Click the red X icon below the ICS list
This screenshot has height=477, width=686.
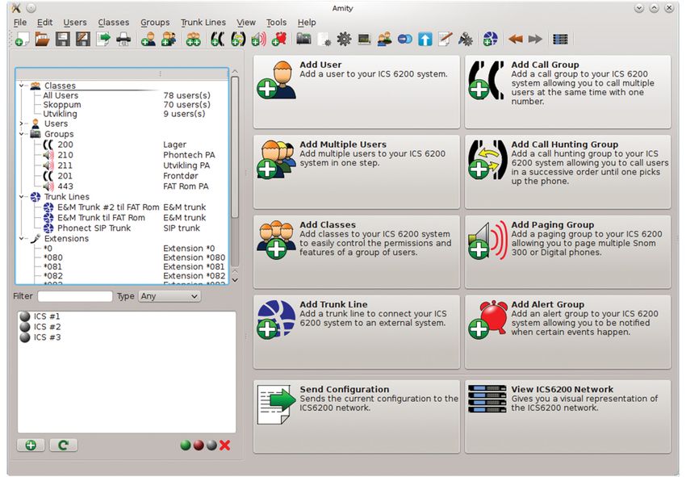pyautogui.click(x=225, y=446)
